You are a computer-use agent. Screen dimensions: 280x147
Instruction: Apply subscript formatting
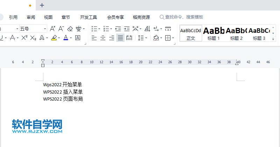[33, 38]
